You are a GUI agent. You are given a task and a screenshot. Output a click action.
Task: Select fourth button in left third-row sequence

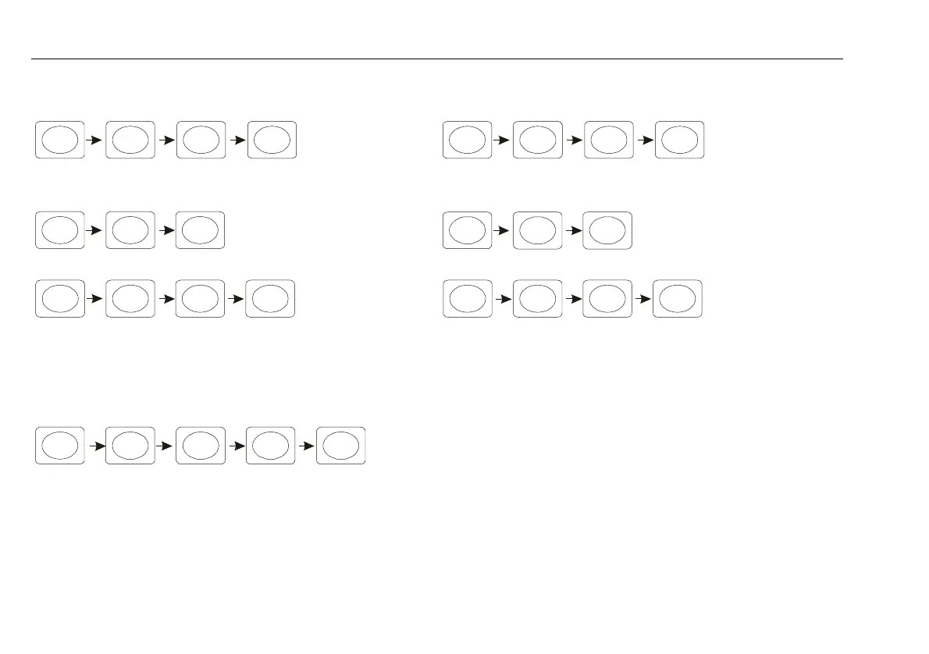click(270, 298)
